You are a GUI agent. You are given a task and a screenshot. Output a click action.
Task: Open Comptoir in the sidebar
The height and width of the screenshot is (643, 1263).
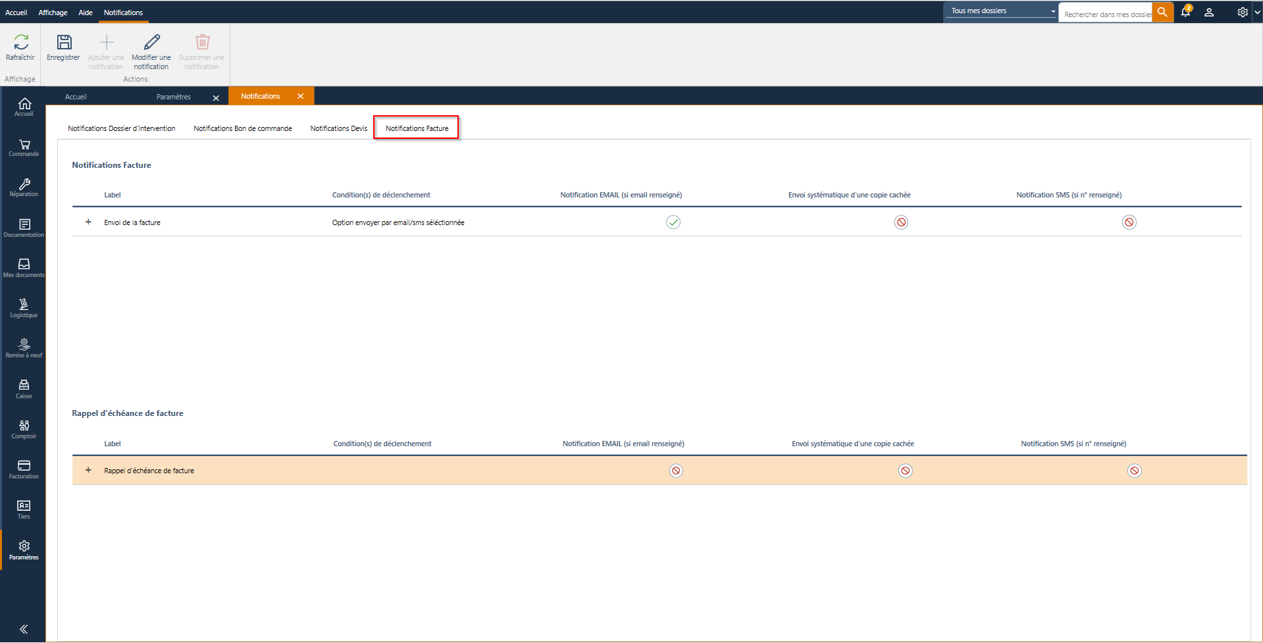[x=24, y=429]
